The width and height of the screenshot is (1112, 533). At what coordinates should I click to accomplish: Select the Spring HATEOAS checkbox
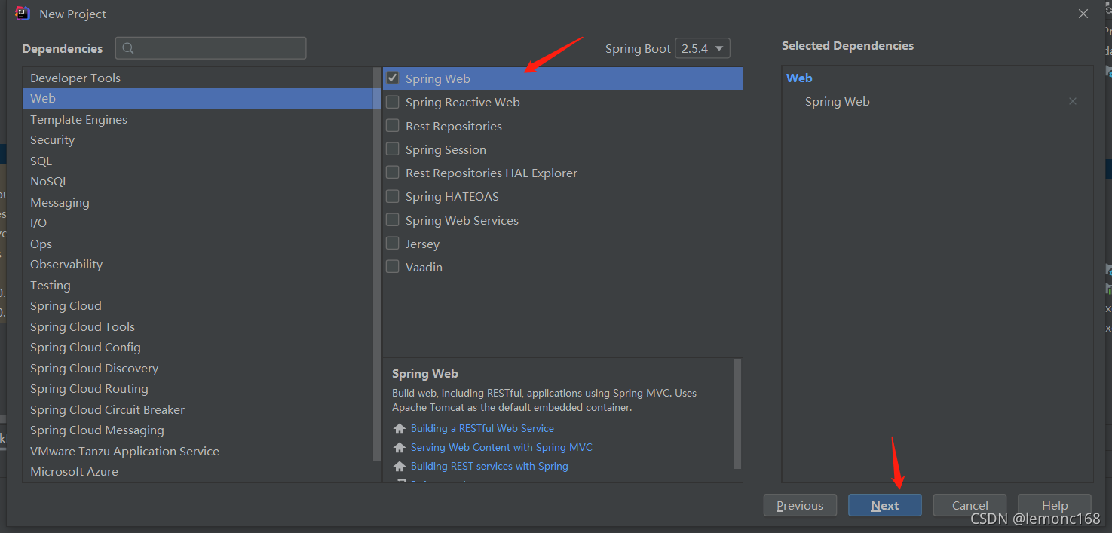tap(393, 196)
